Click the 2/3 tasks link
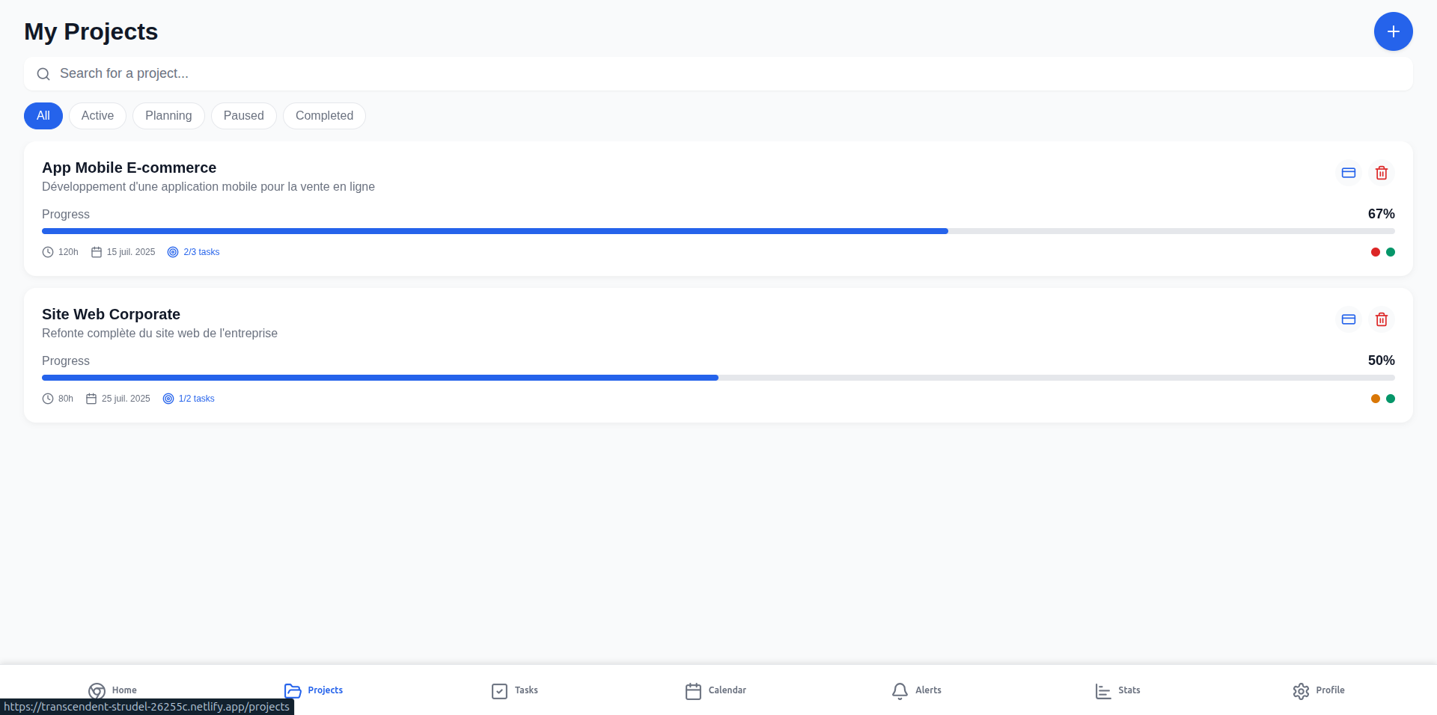Viewport: 1437px width, 715px height. (201, 252)
